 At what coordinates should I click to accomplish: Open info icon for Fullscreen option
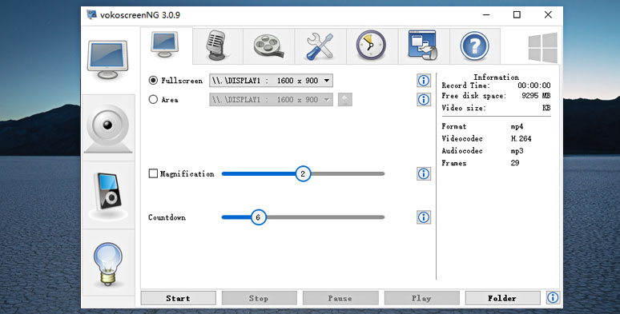424,81
